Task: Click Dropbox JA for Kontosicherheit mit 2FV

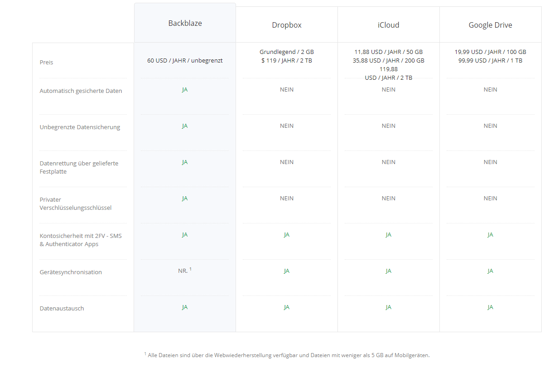Action: 287,234
